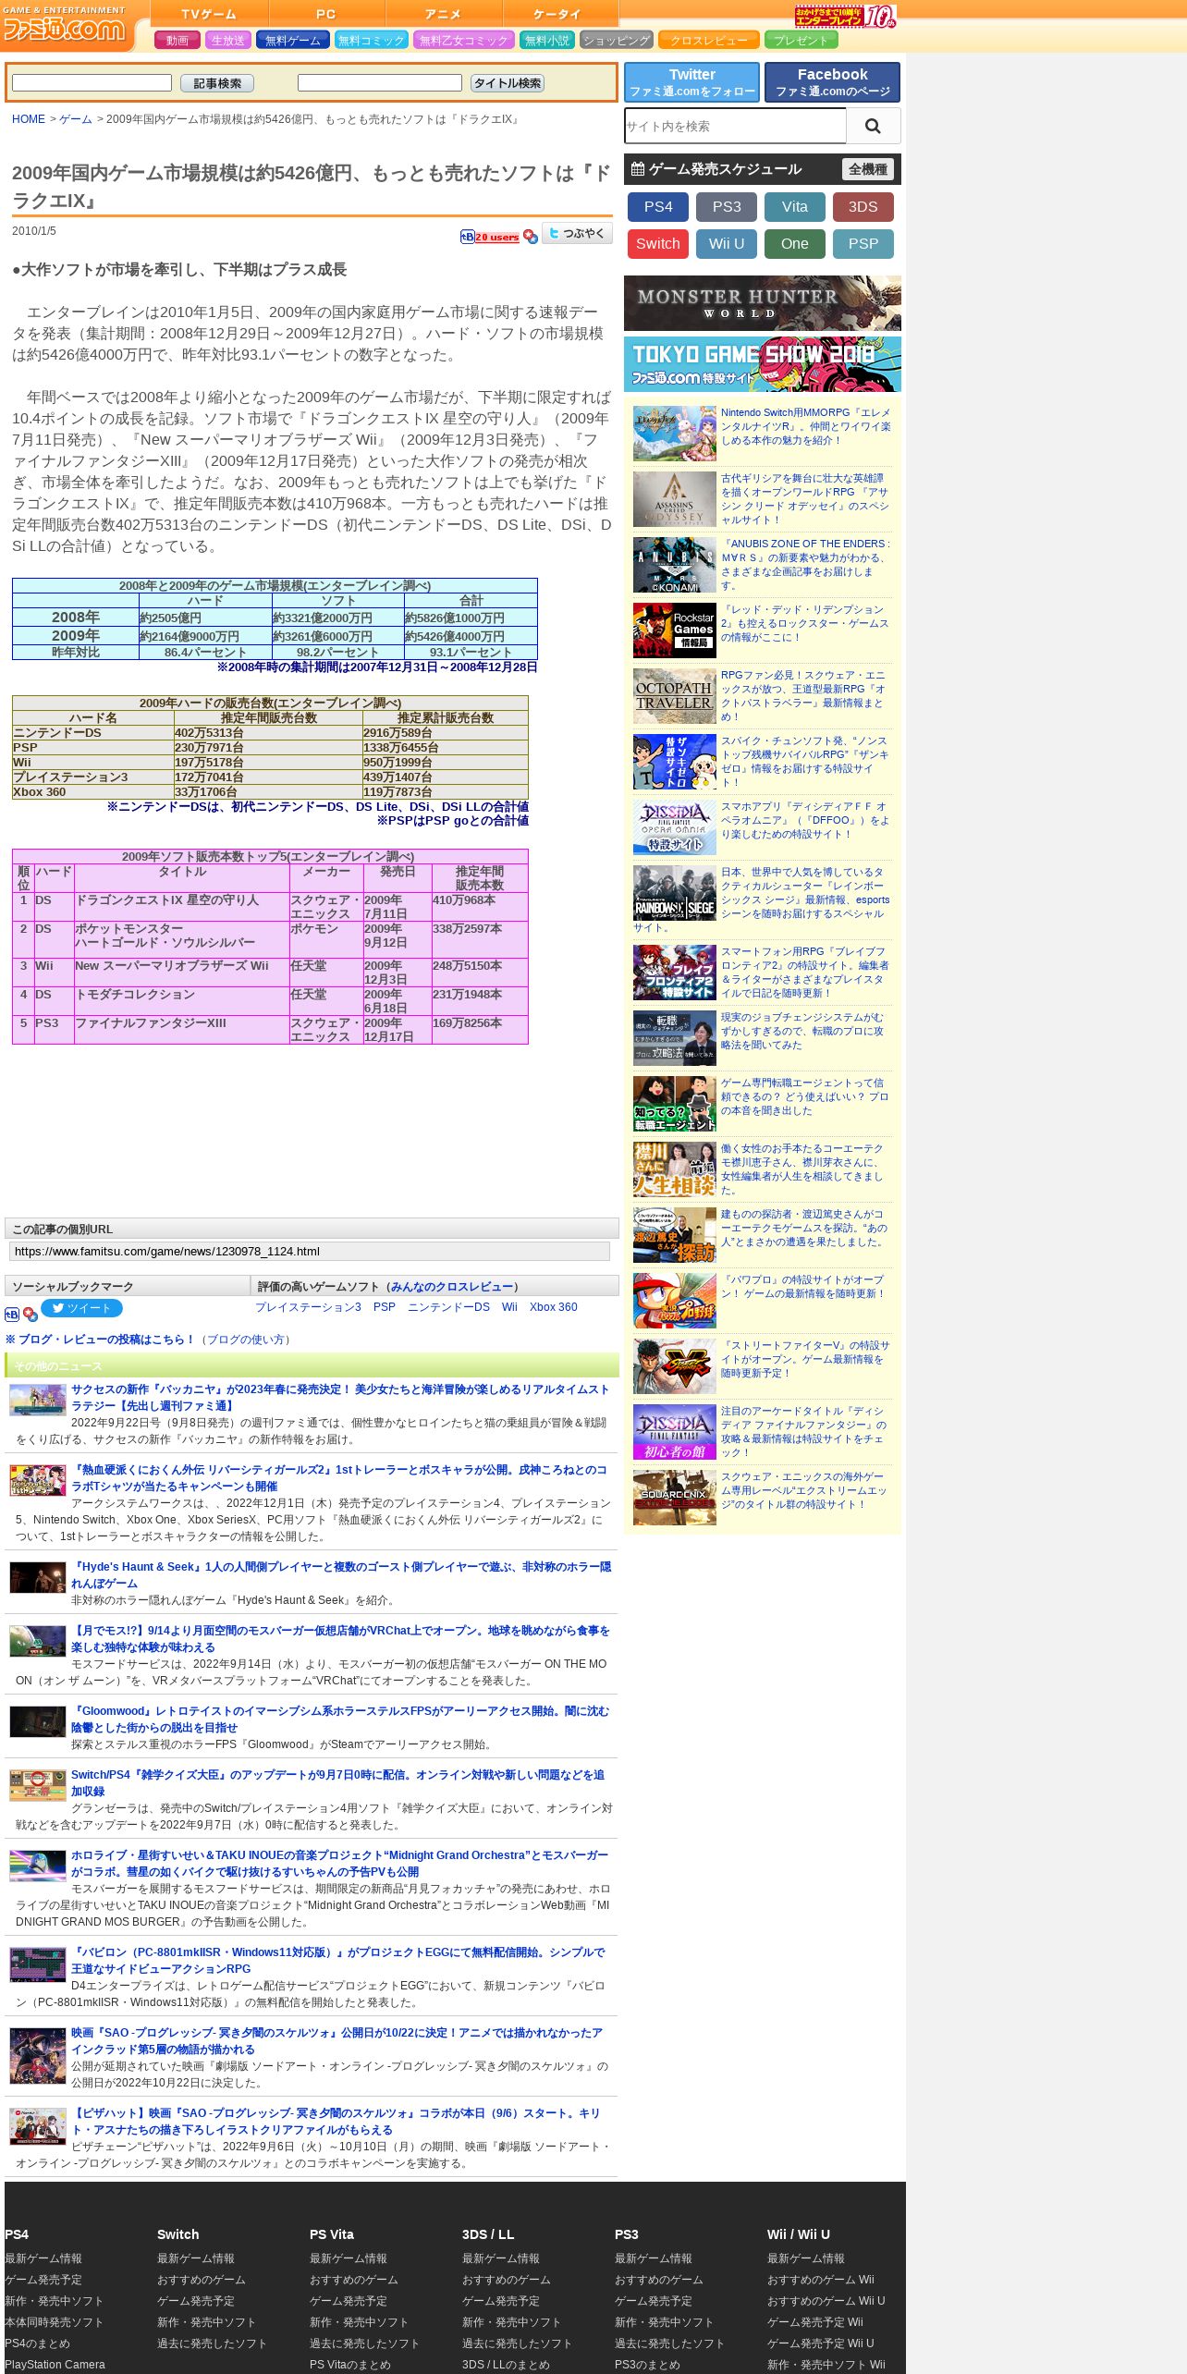This screenshot has width=1187, height=2374.
Task: Click the article URL text field
Action: [310, 1252]
